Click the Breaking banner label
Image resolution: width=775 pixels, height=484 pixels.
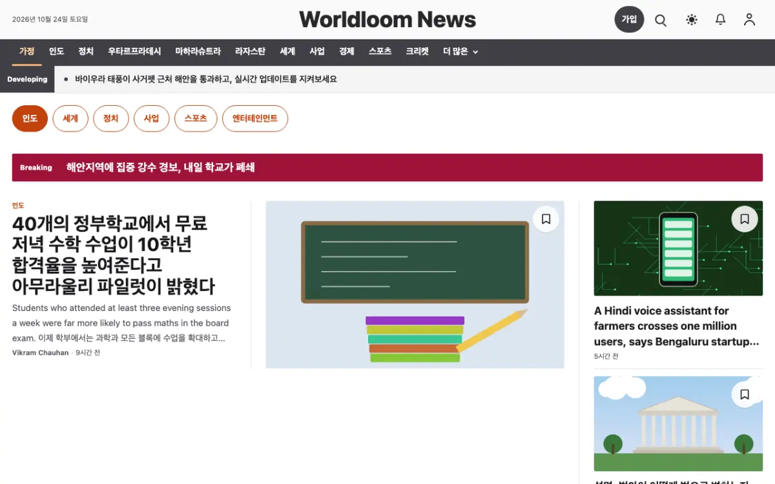pyautogui.click(x=36, y=168)
